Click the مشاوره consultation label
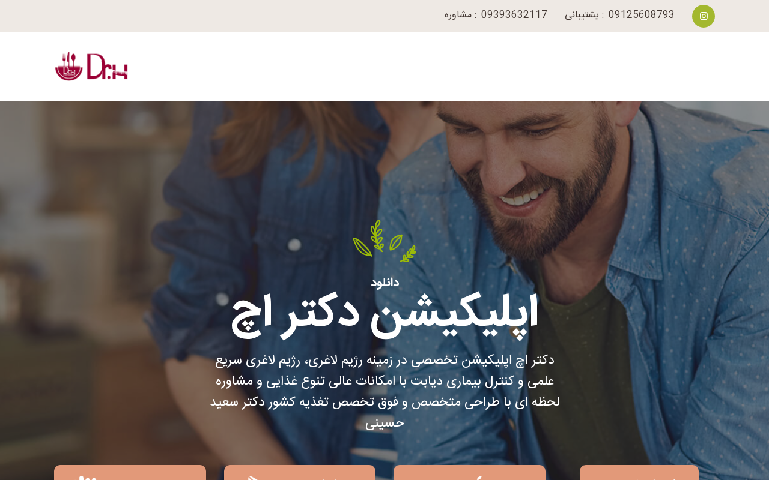 (x=458, y=15)
